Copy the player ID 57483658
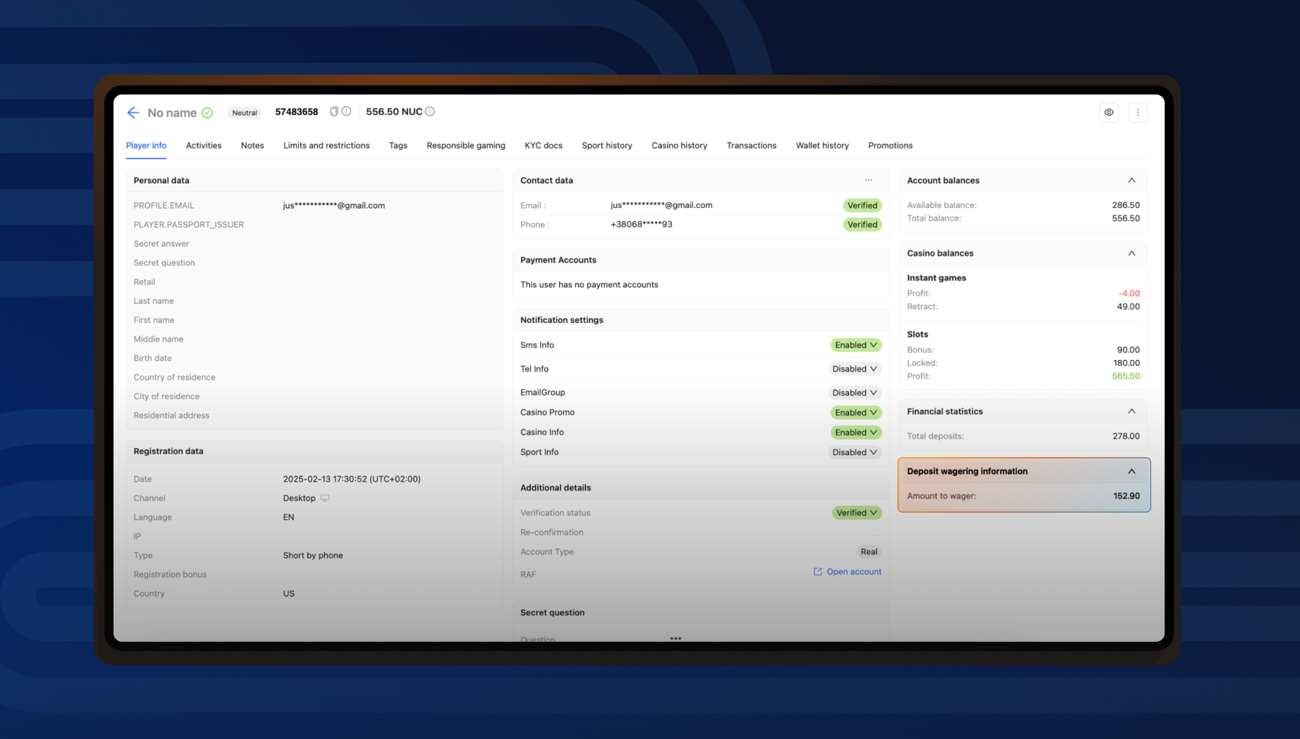 (x=334, y=112)
